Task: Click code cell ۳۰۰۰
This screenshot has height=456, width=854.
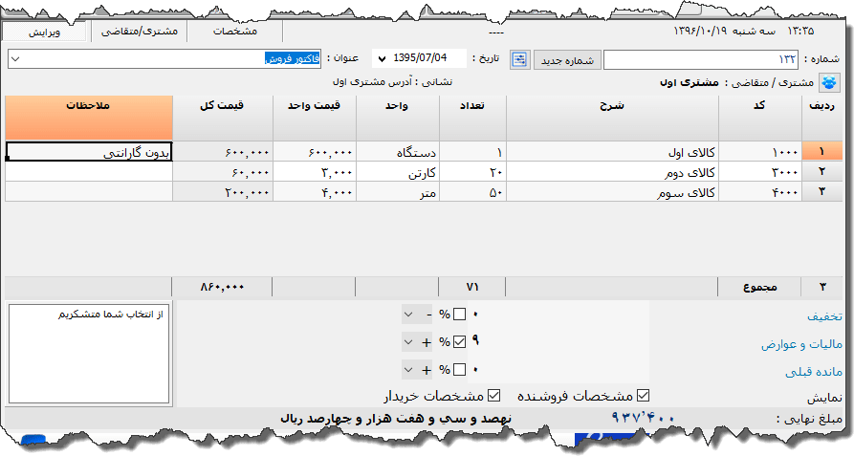Action: (759, 172)
